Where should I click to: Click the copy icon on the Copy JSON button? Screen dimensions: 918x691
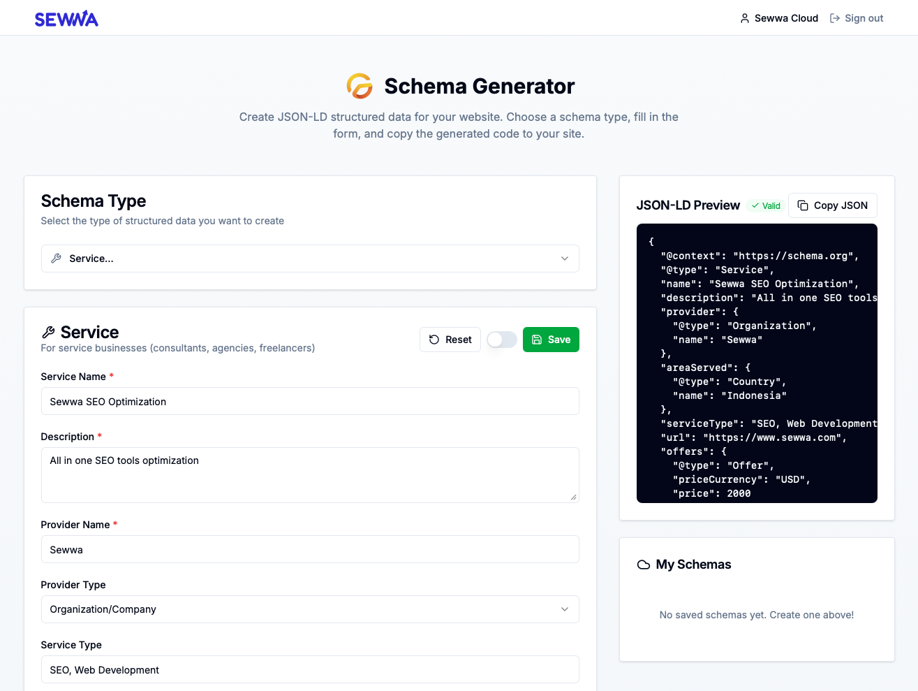(x=802, y=205)
